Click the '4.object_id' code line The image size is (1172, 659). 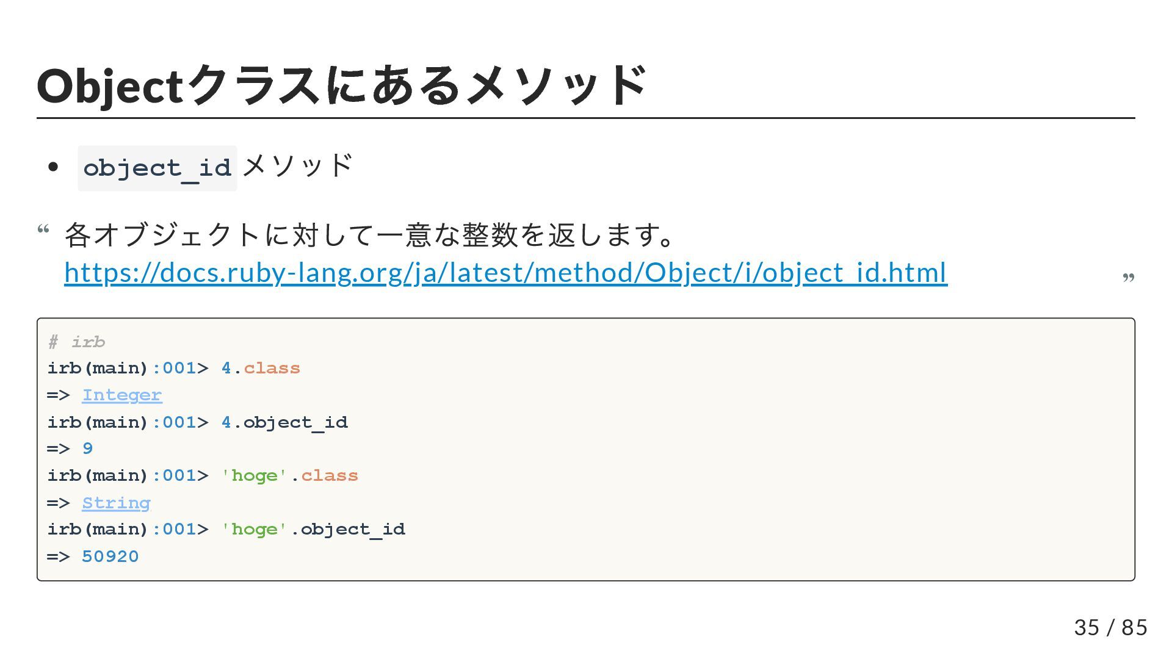point(284,422)
